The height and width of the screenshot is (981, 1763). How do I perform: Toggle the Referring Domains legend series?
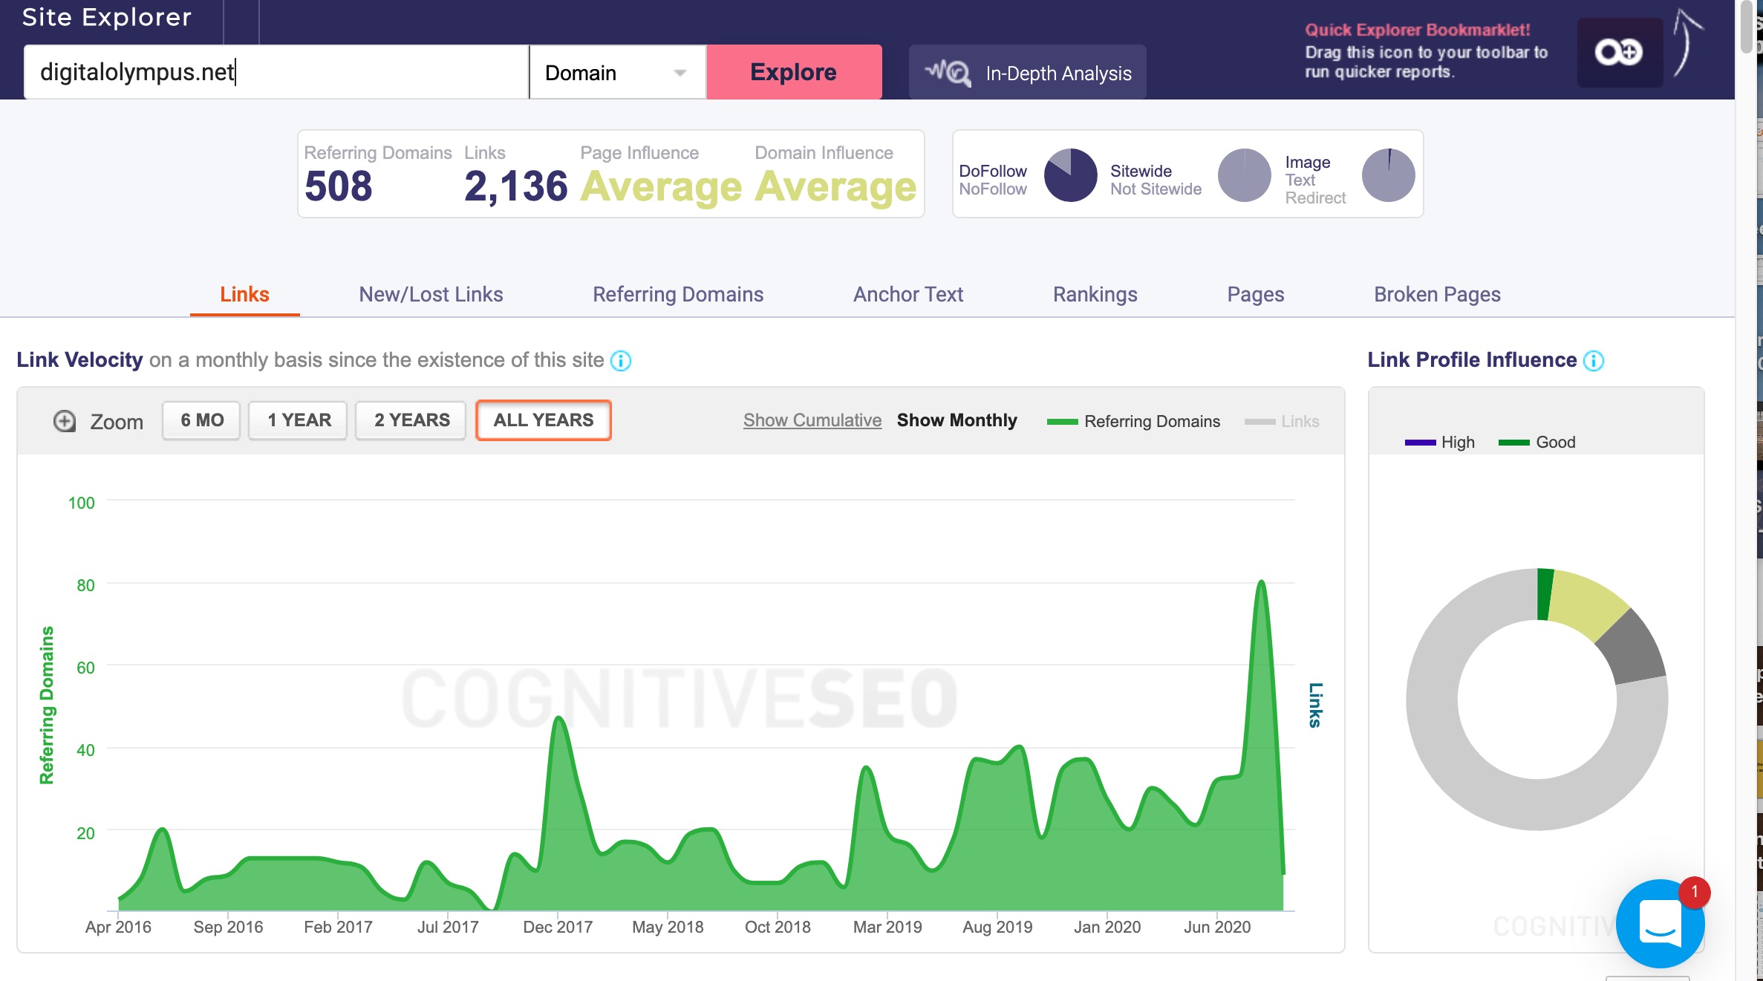click(x=1133, y=422)
